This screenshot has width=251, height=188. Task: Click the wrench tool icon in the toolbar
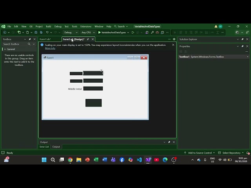(x=152, y=33)
